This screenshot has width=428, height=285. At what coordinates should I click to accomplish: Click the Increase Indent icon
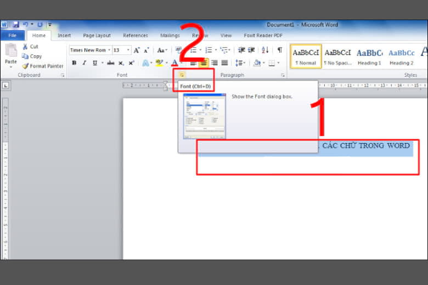[x=251, y=50]
